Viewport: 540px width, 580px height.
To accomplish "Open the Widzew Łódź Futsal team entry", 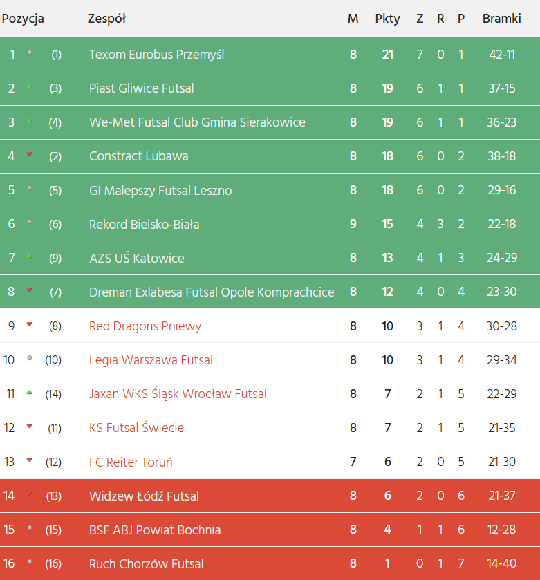I will (x=144, y=496).
